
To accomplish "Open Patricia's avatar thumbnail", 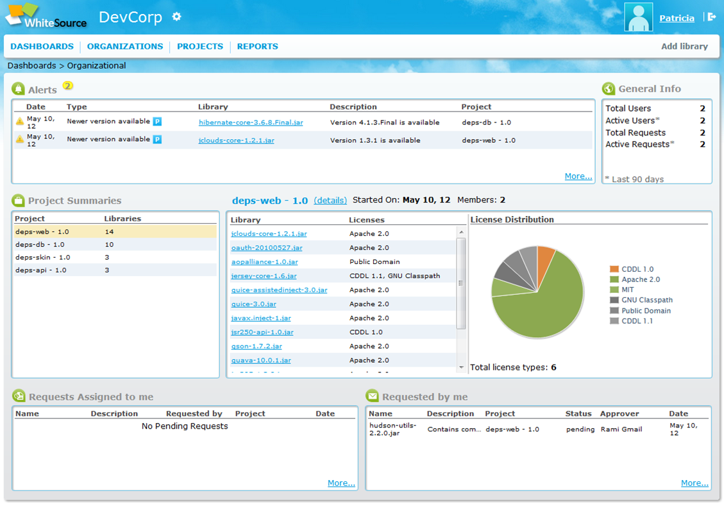I will click(637, 17).
